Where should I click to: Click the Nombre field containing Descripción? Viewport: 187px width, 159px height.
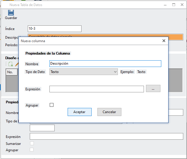(x=105, y=63)
